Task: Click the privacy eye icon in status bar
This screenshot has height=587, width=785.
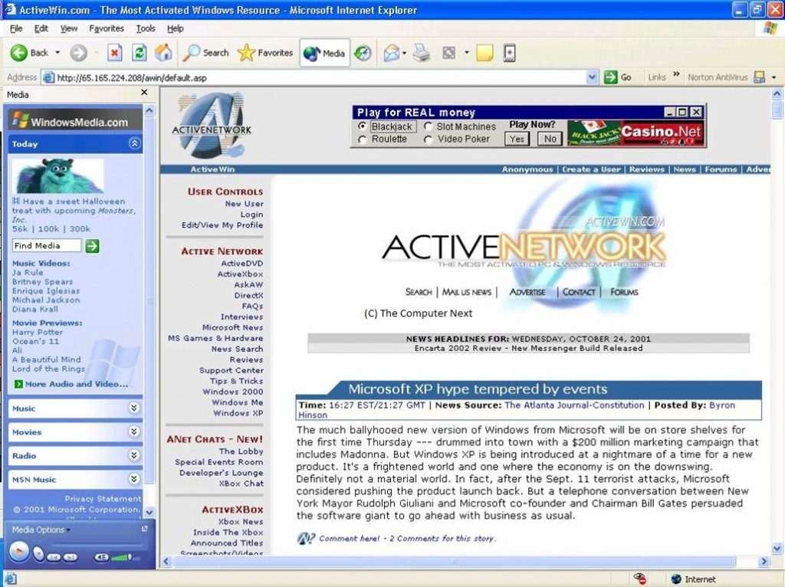Action: pos(640,579)
